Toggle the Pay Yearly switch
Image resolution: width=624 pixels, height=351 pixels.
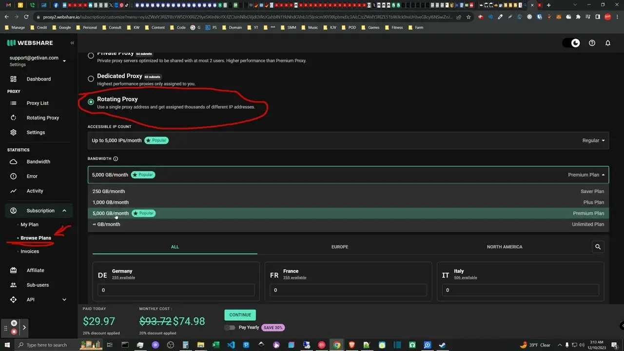230,328
